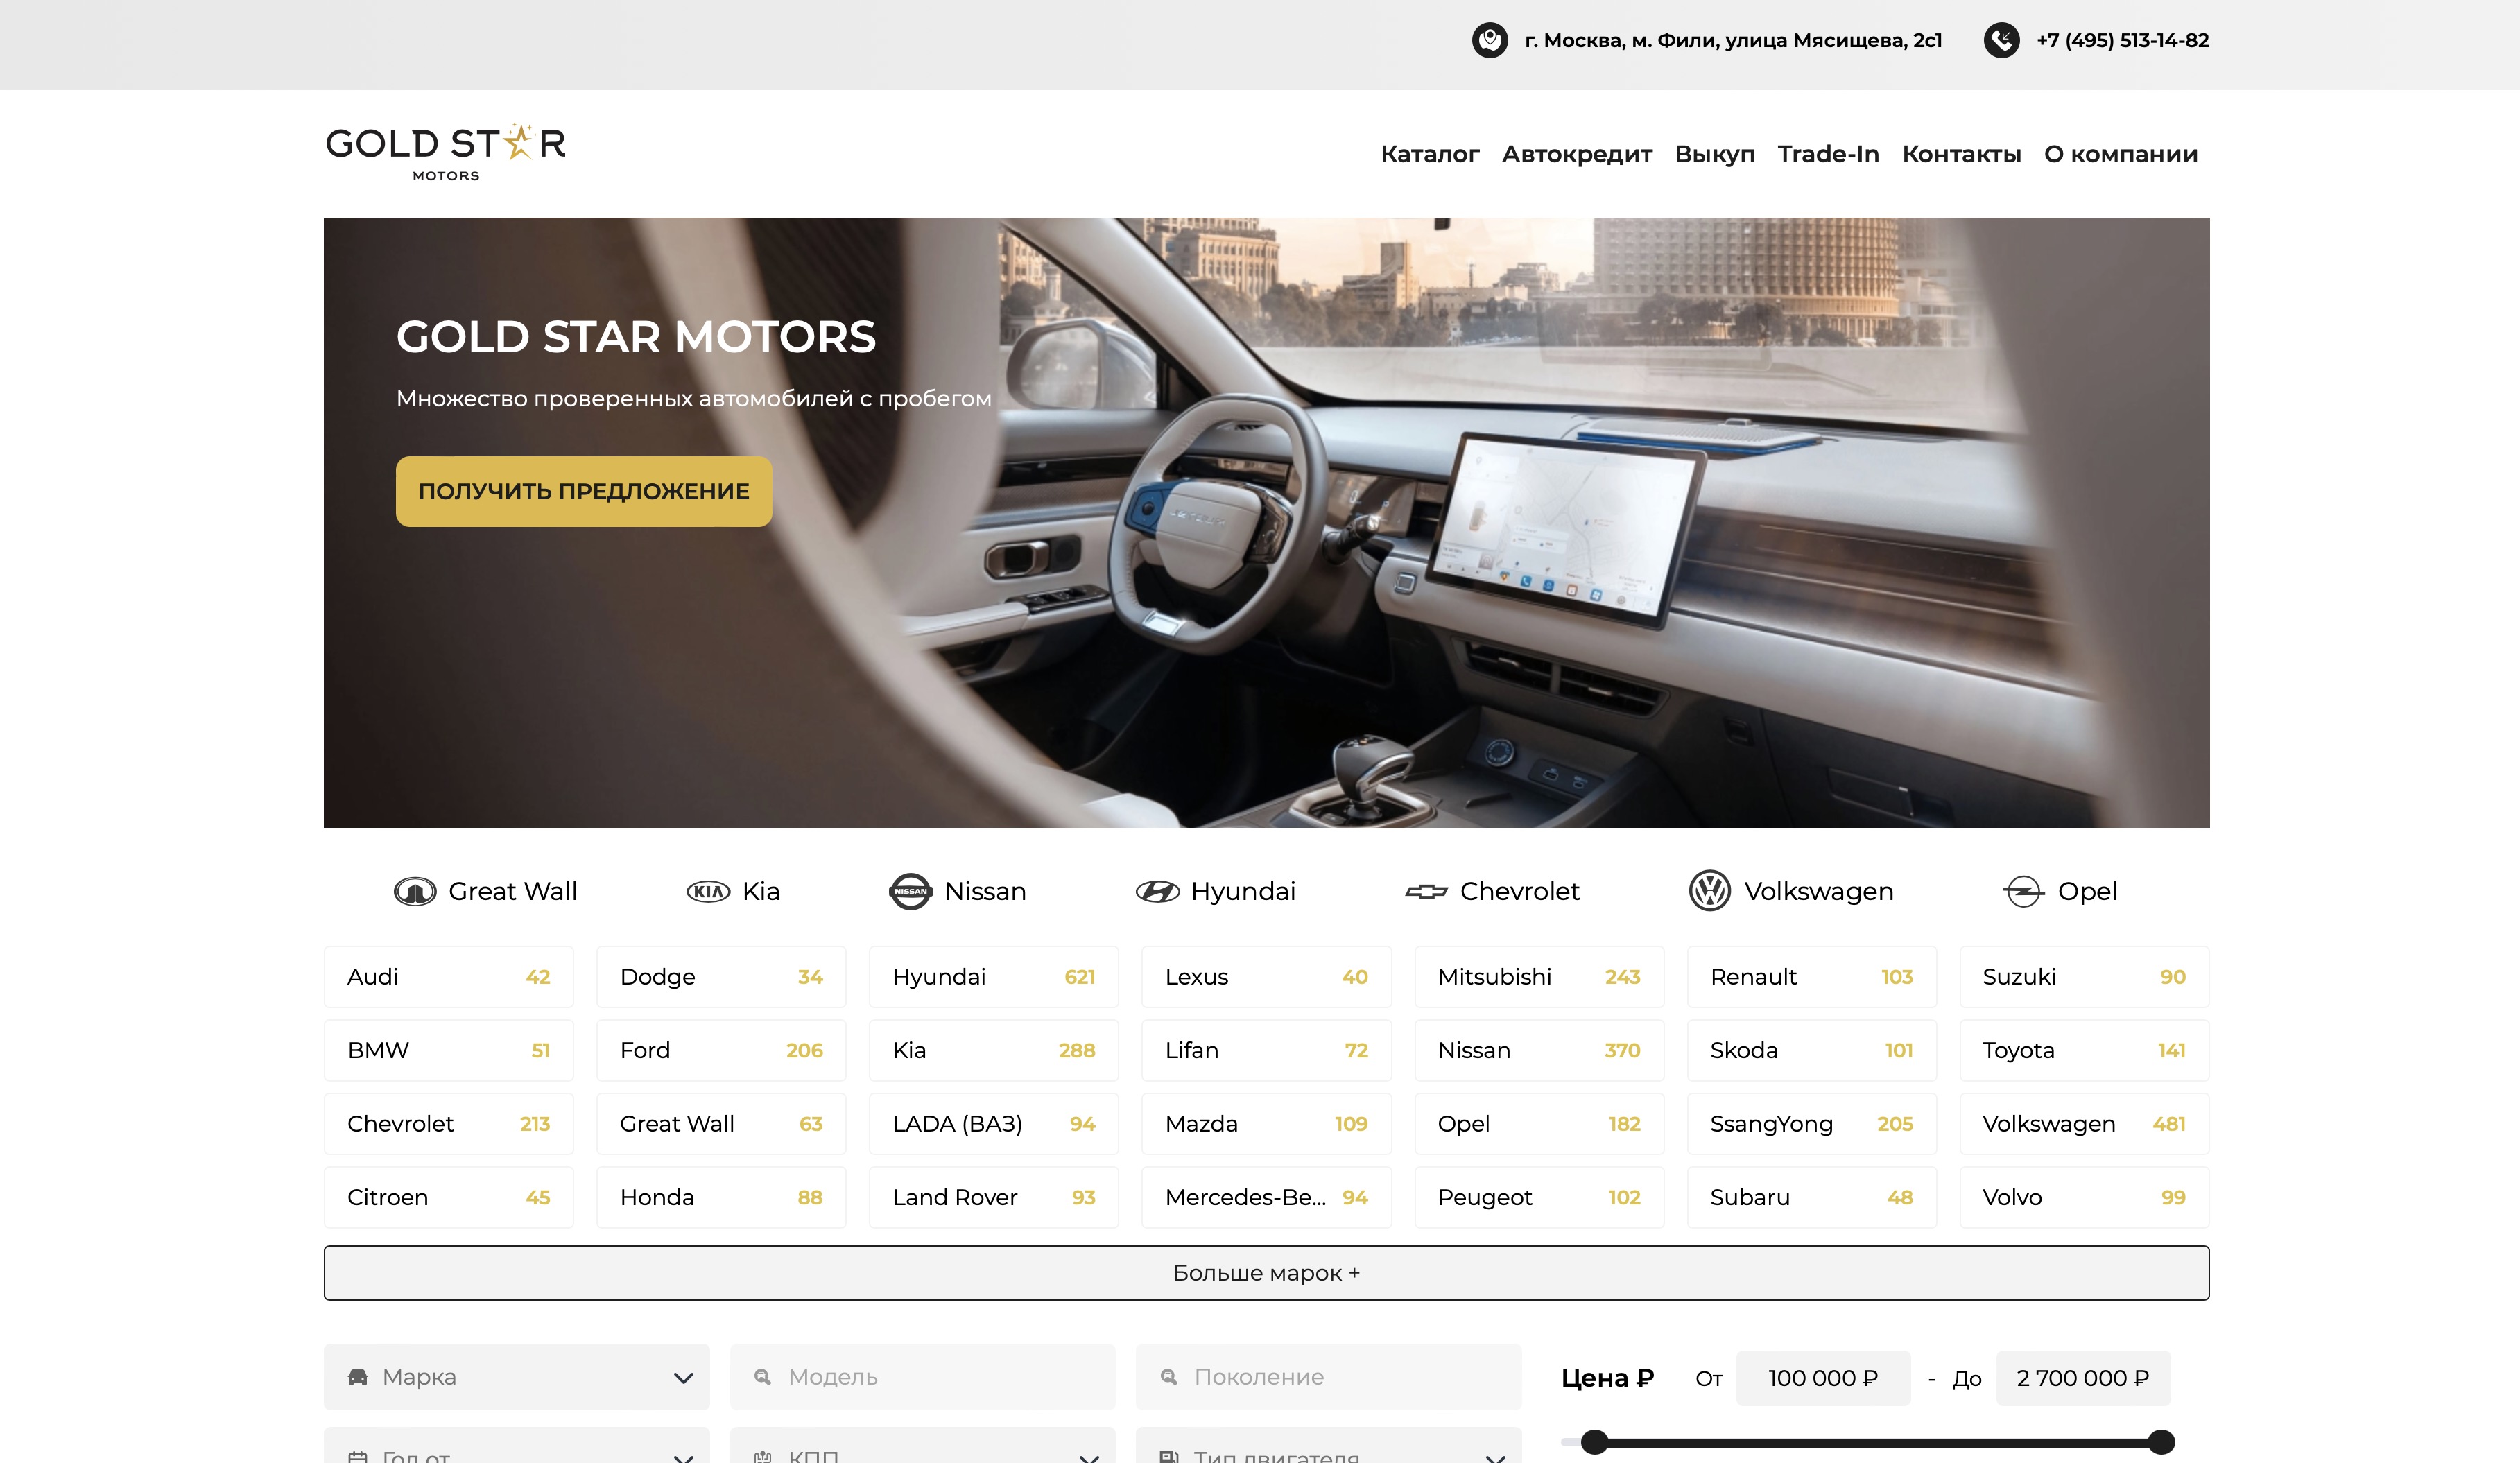2520x1463 pixels.
Task: Open the Skoda brand tile
Action: click(1811, 1050)
